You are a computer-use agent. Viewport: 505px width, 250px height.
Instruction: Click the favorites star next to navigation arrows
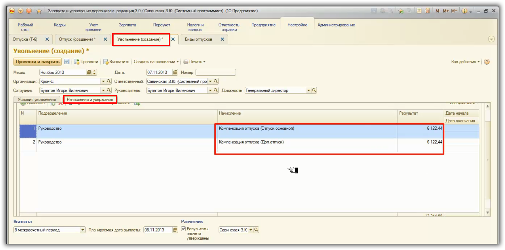point(39,11)
